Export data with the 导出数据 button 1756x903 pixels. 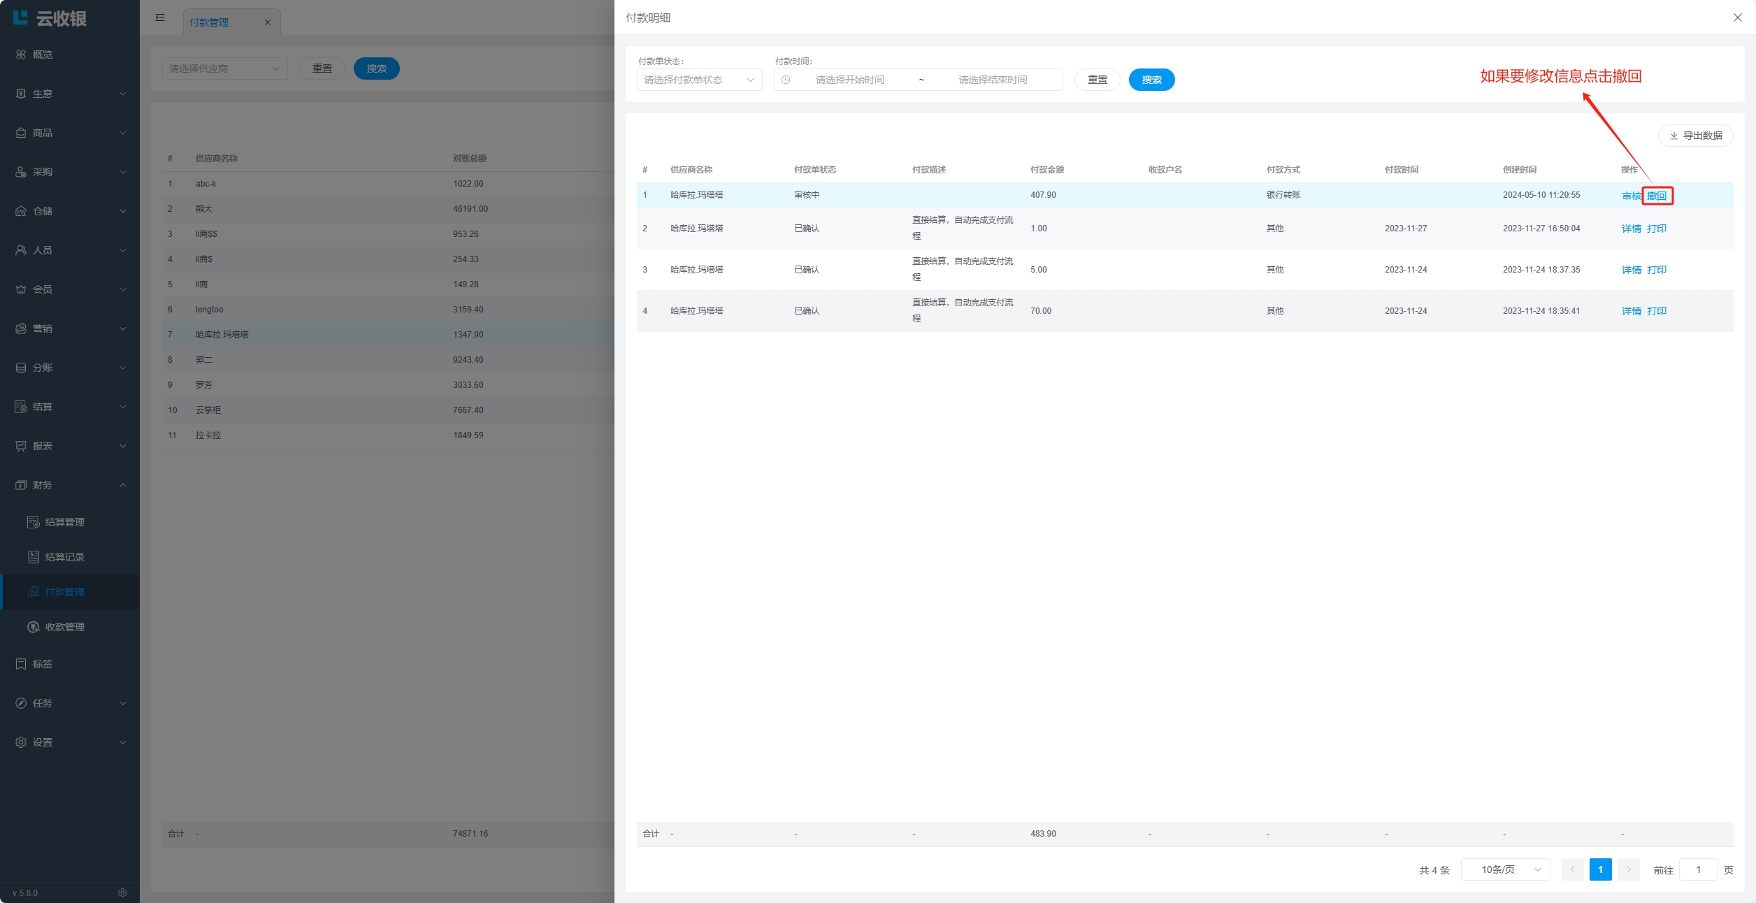[x=1695, y=136]
